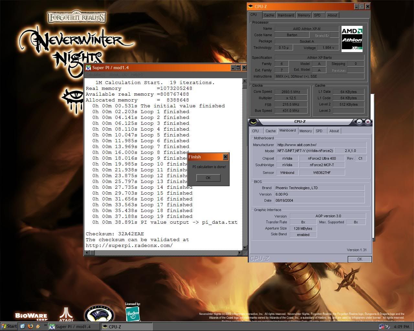
Task: Click the network connection tray icon
Action: [x=382, y=326]
